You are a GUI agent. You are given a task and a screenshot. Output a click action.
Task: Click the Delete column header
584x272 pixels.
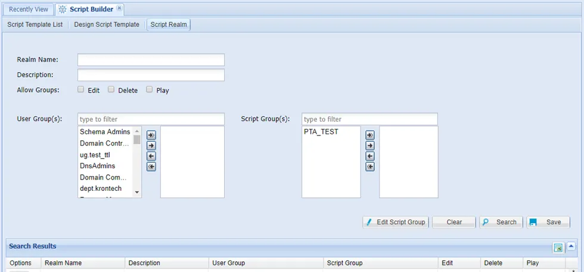501,263
